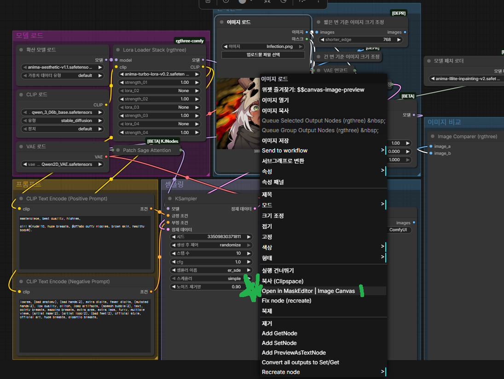Click the loaded image preview thumbnail
This screenshot has height=379, width=504.
(238, 113)
